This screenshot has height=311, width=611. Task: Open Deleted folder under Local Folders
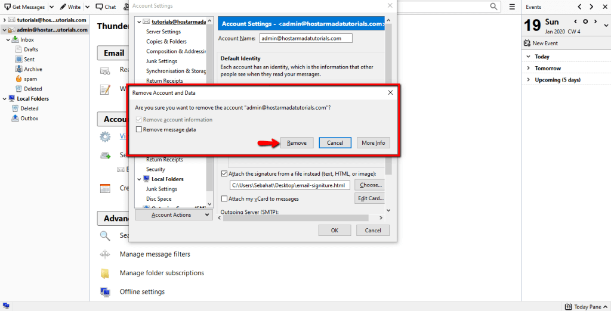click(29, 108)
